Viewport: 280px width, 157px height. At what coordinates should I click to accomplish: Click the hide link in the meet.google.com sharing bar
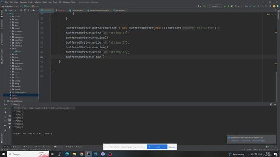pos(172,147)
